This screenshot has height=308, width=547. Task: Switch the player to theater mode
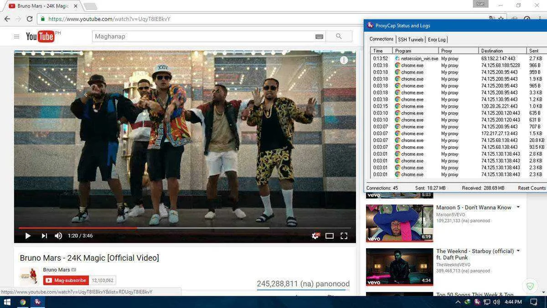point(330,236)
